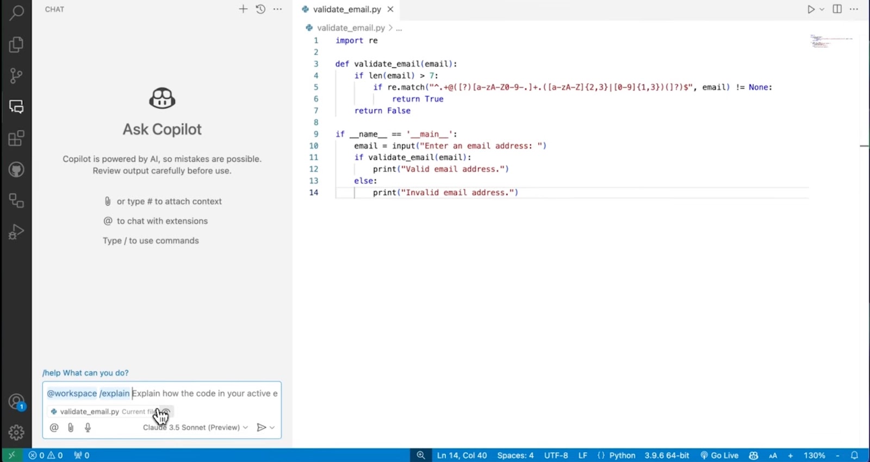This screenshot has height=462, width=870.
Task: Click the @workspace participant tag
Action: (x=72, y=393)
